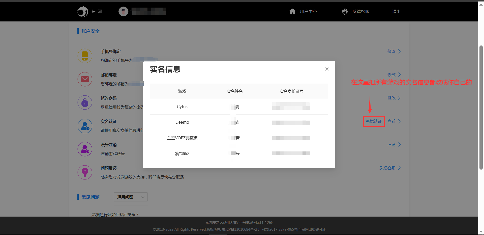Image resolution: width=484 pixels, height=235 pixels.
Task: Click the 实名身份证号 column header
Action: click(x=291, y=91)
